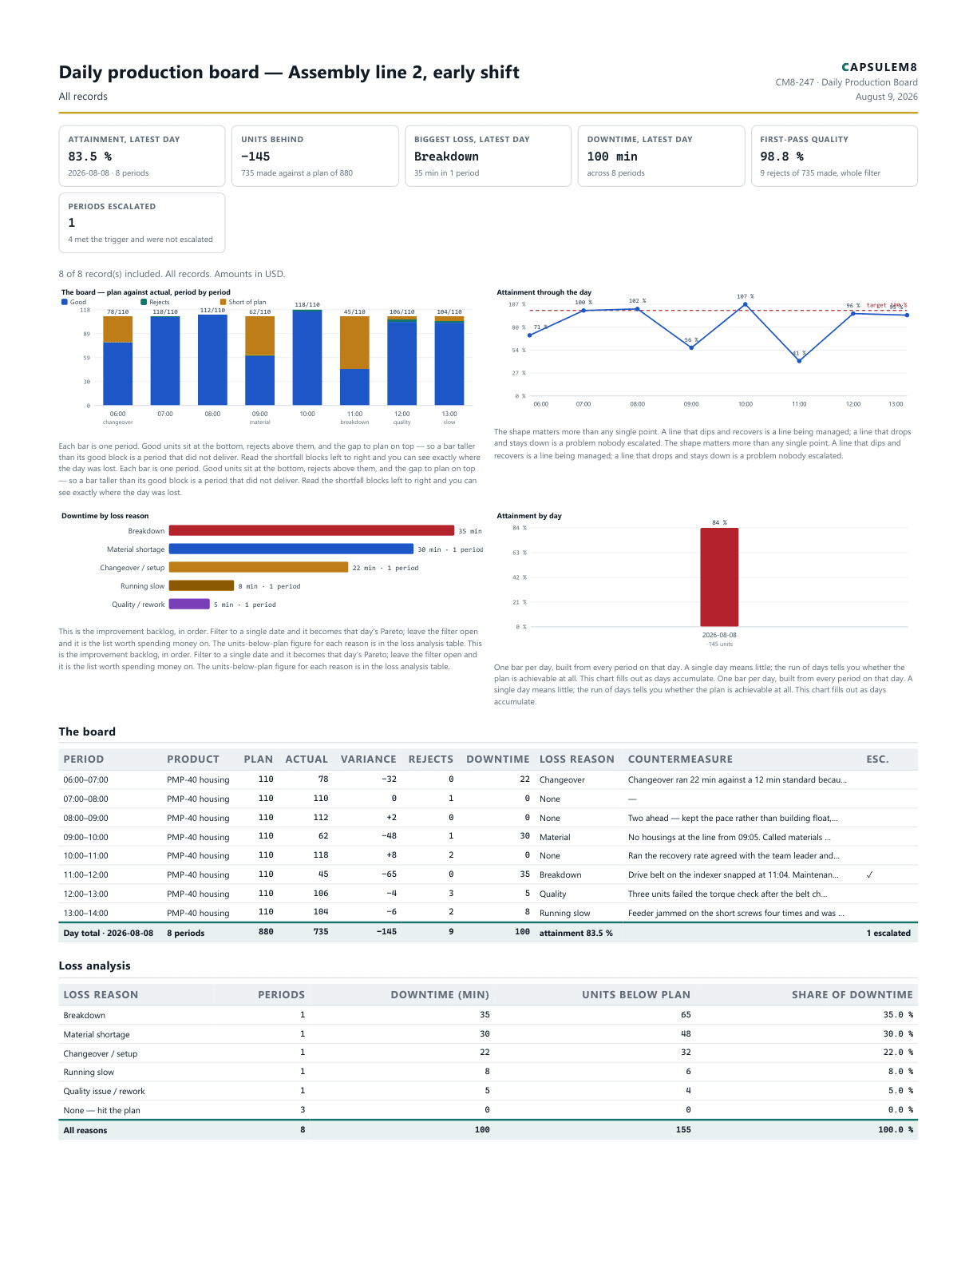Click the Changeover loss reason in the 06:00 row

pyautogui.click(x=562, y=780)
